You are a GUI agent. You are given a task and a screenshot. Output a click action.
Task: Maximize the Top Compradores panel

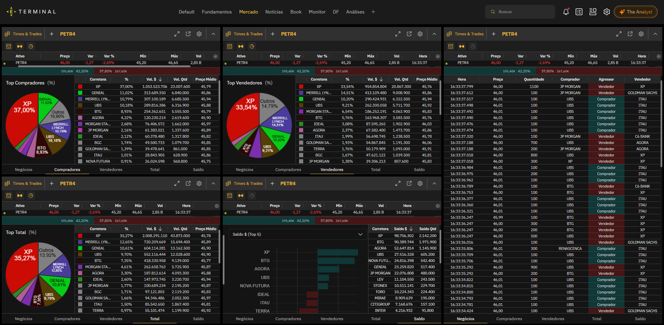(x=177, y=34)
